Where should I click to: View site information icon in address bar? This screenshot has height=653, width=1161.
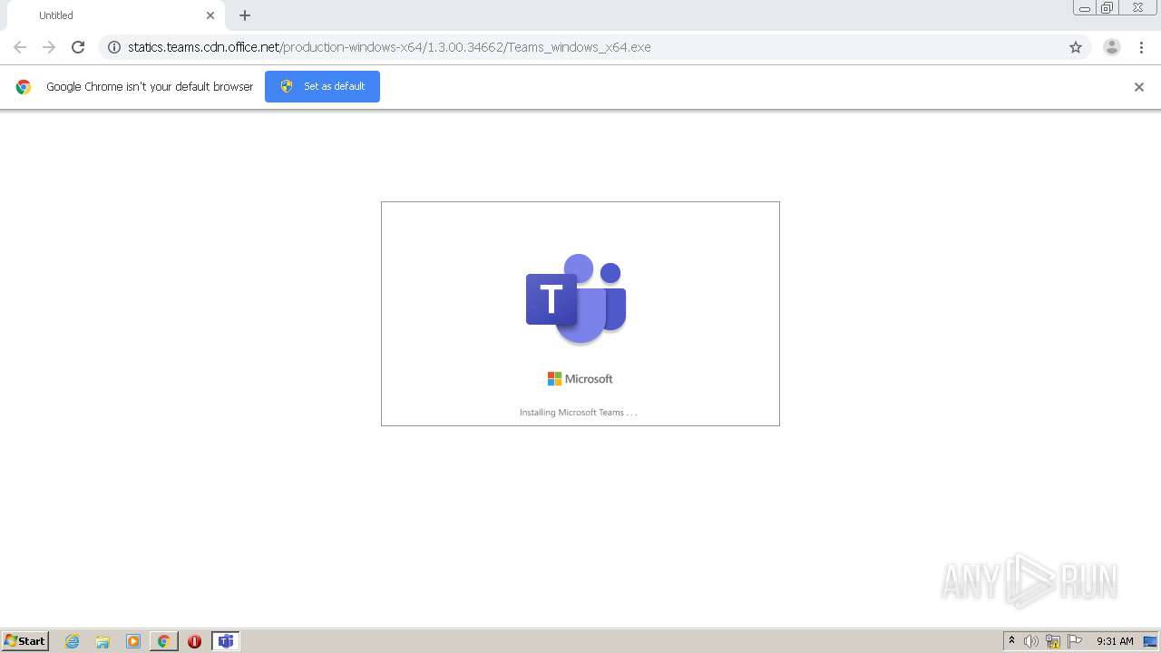tap(114, 47)
